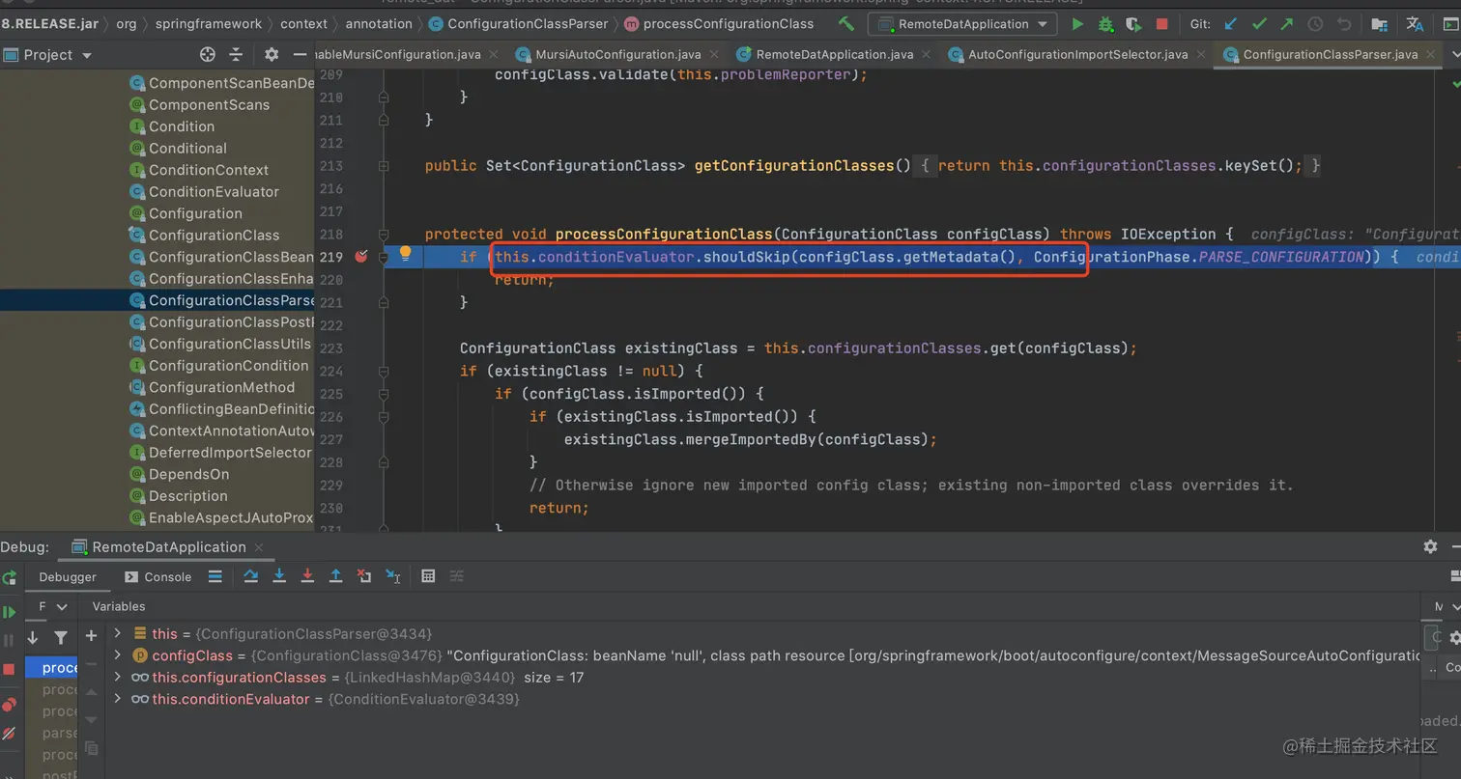Click the translate icon in toolbar
This screenshot has width=1461, height=779.
click(x=1415, y=23)
